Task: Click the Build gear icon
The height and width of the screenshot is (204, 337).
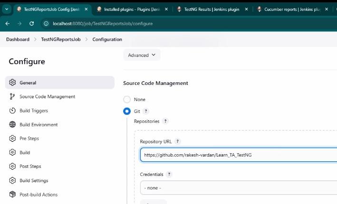Action: pos(12,152)
